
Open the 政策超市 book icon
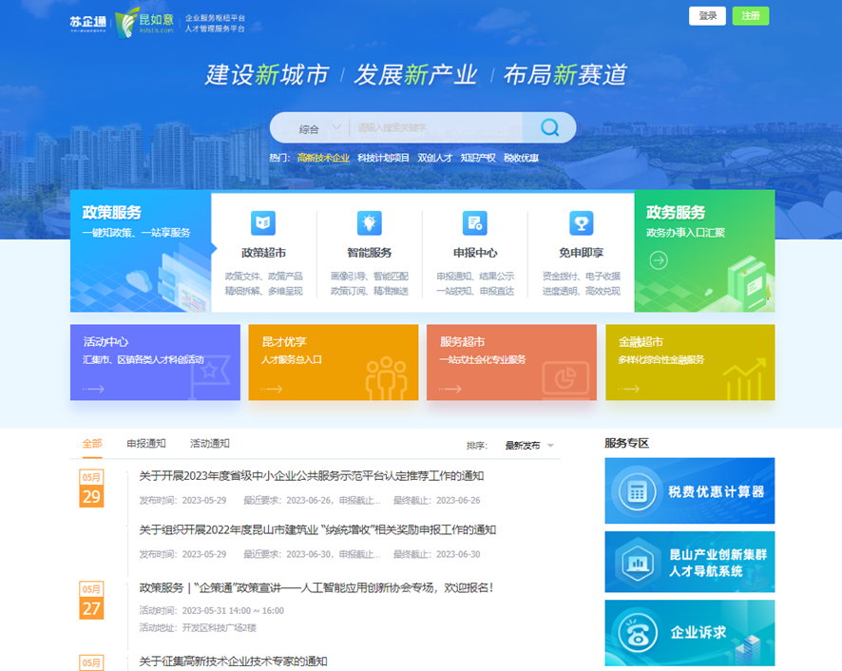(x=263, y=223)
